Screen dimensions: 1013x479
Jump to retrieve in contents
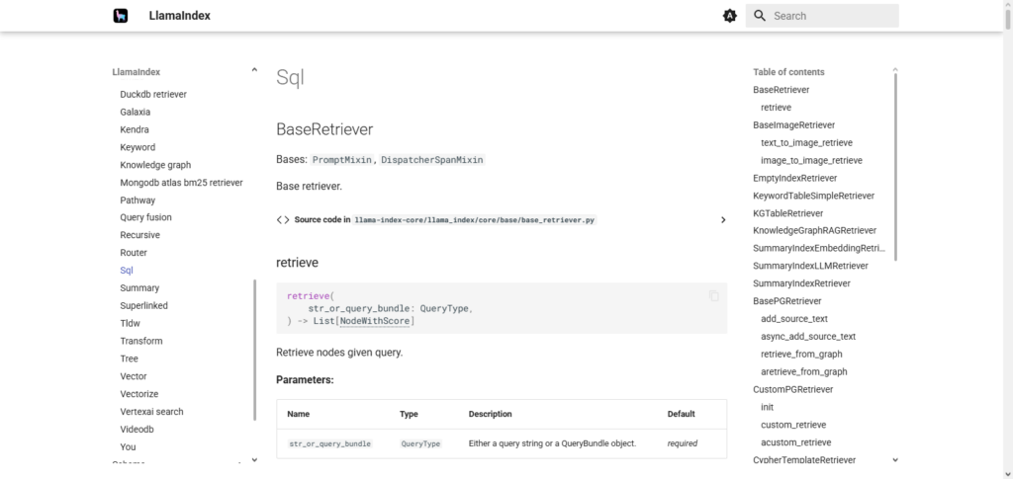pyautogui.click(x=776, y=108)
